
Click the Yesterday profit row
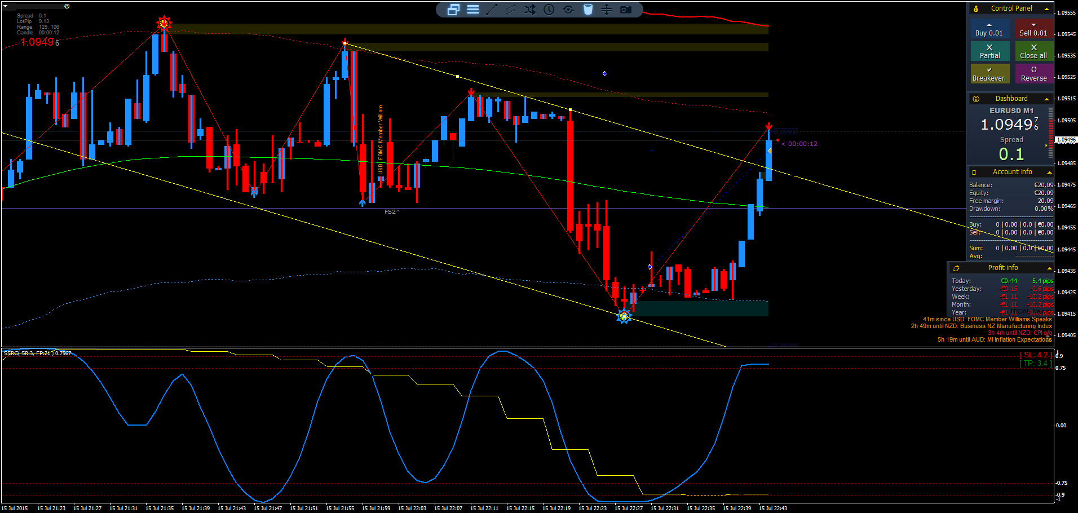pyautogui.click(x=1002, y=289)
